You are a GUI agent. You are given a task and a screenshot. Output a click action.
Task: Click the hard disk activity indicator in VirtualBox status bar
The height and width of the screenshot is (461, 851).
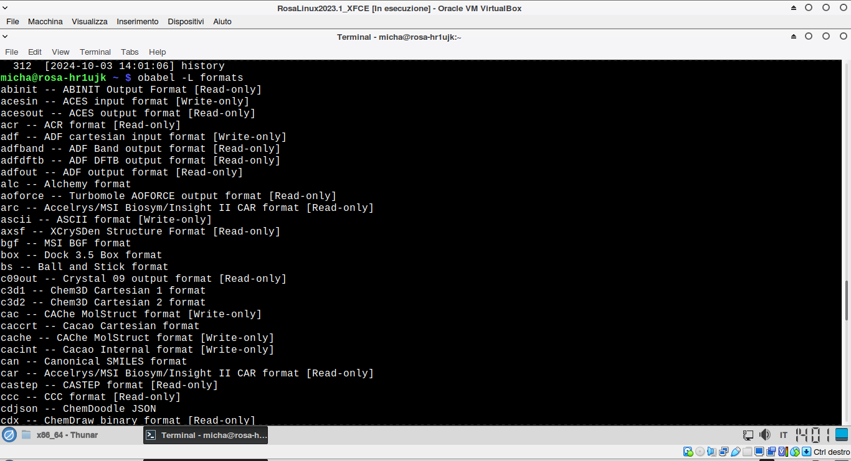tap(688, 452)
